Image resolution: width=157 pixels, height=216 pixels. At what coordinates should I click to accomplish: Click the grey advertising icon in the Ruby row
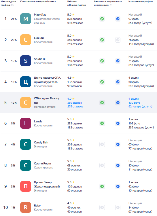(102, 207)
